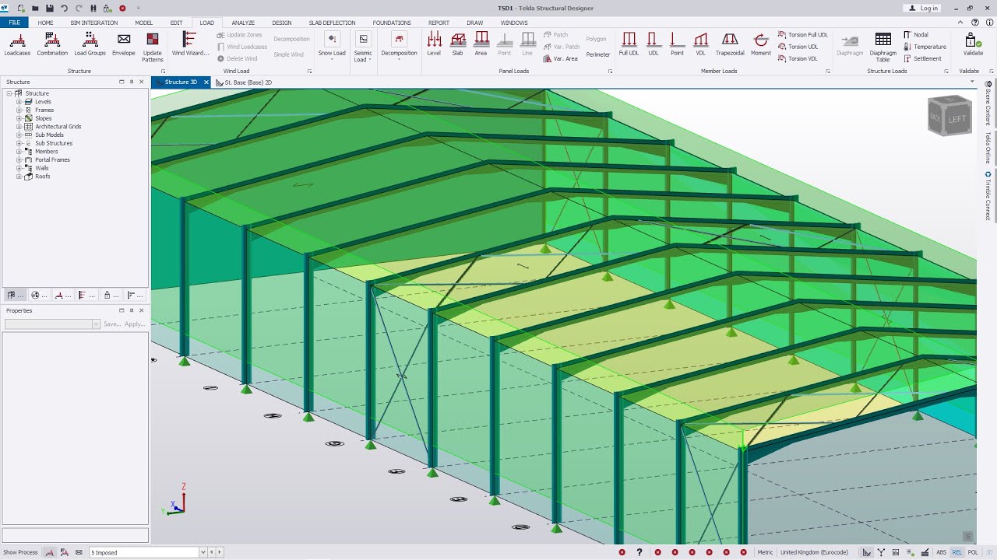Run Validate on the model

click(x=973, y=44)
